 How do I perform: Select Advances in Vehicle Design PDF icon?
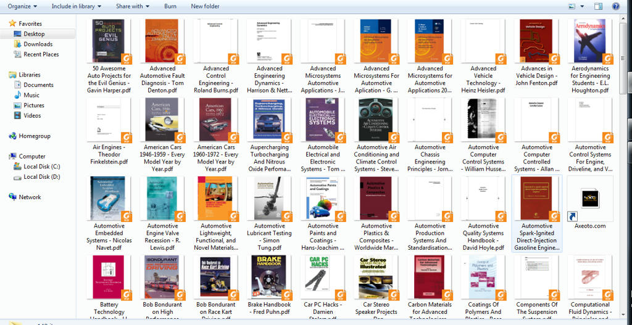[x=536, y=41]
